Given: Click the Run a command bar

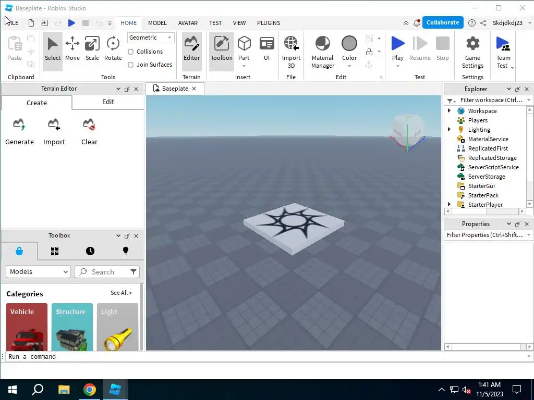Looking at the screenshot, I should (x=265, y=356).
